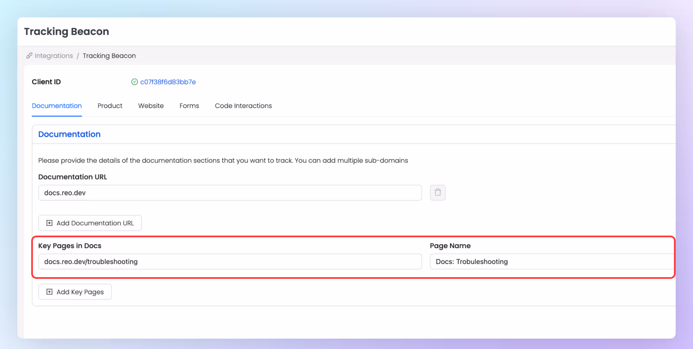Select the Code Interactions tab
This screenshot has height=349, width=693.
[243, 106]
